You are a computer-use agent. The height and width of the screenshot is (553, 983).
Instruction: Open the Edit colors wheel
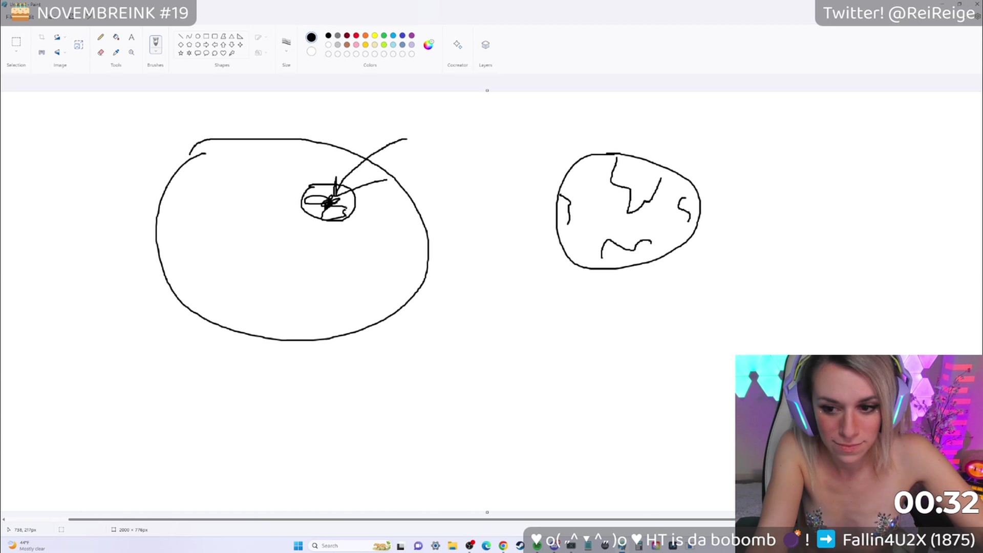429,45
